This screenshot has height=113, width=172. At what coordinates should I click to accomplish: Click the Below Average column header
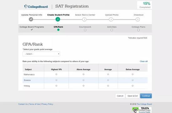pos(133,69)
